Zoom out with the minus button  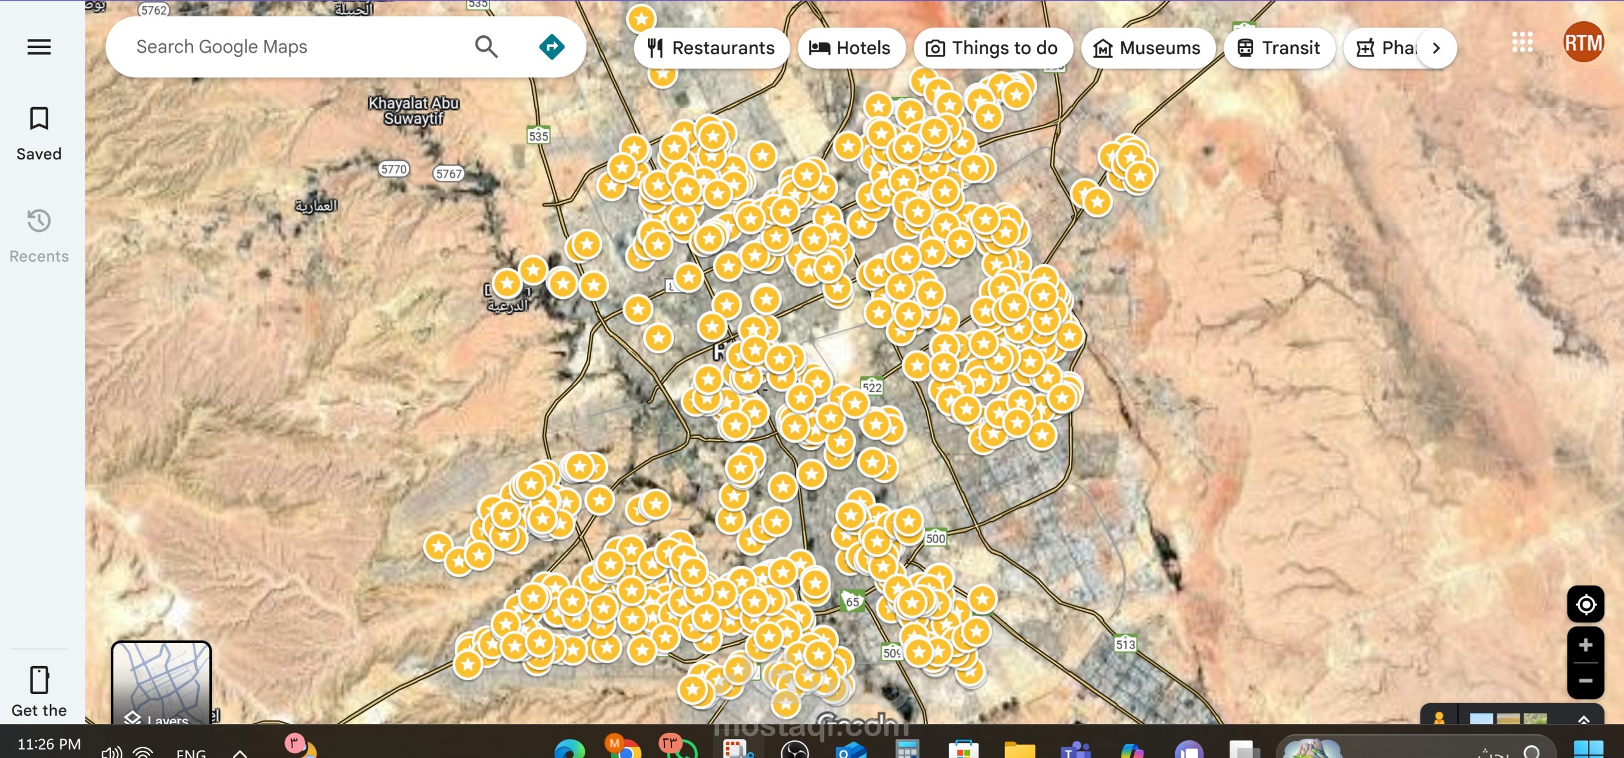[1585, 681]
